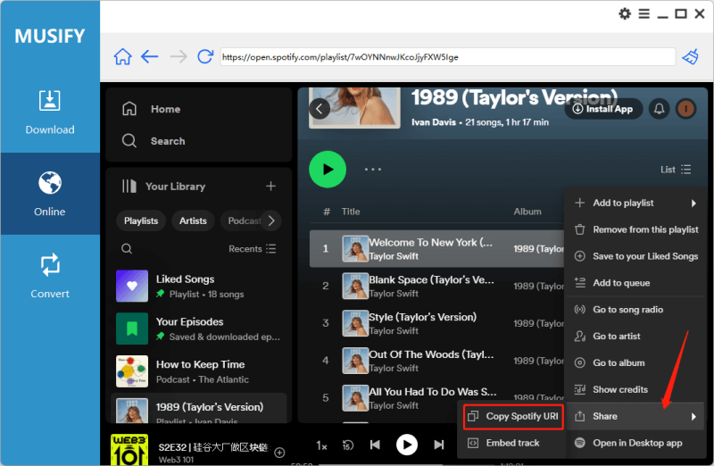Open the Recents sort dropdown
This screenshot has height=466, width=714.
[253, 249]
